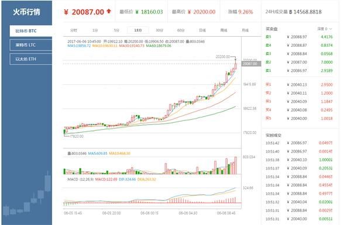Show the 月线 monthly chart
Viewport: 351px width, 225px height.
(x=245, y=30)
